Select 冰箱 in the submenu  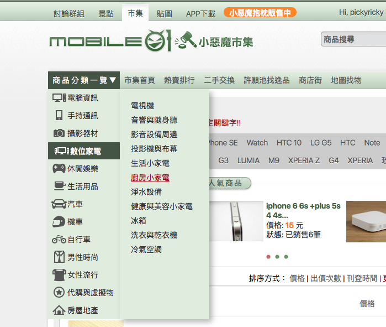coord(139,220)
